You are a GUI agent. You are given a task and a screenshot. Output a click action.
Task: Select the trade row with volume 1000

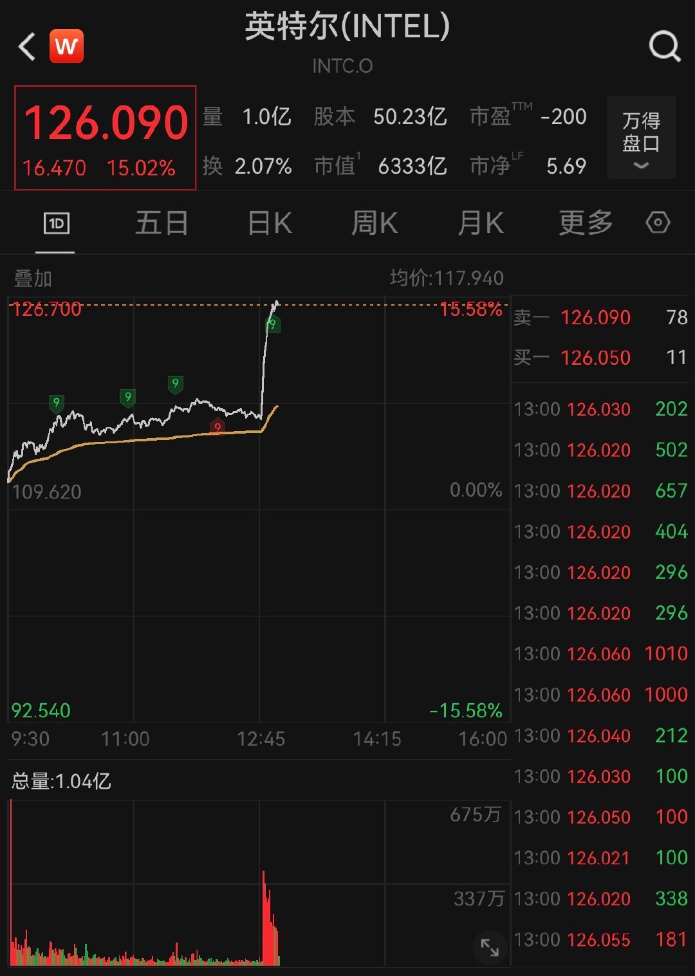(x=601, y=695)
